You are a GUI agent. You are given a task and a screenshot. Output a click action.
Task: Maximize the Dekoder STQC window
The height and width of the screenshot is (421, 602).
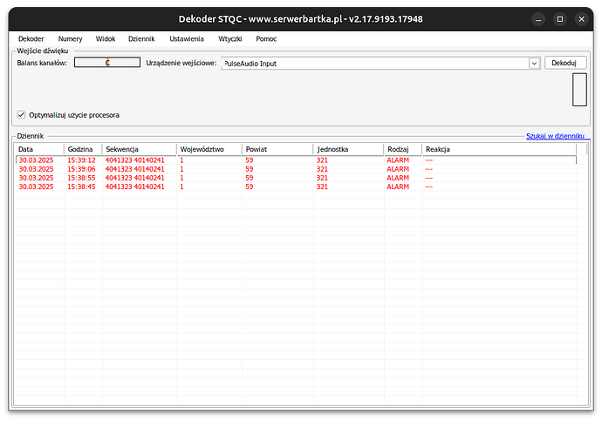point(560,18)
